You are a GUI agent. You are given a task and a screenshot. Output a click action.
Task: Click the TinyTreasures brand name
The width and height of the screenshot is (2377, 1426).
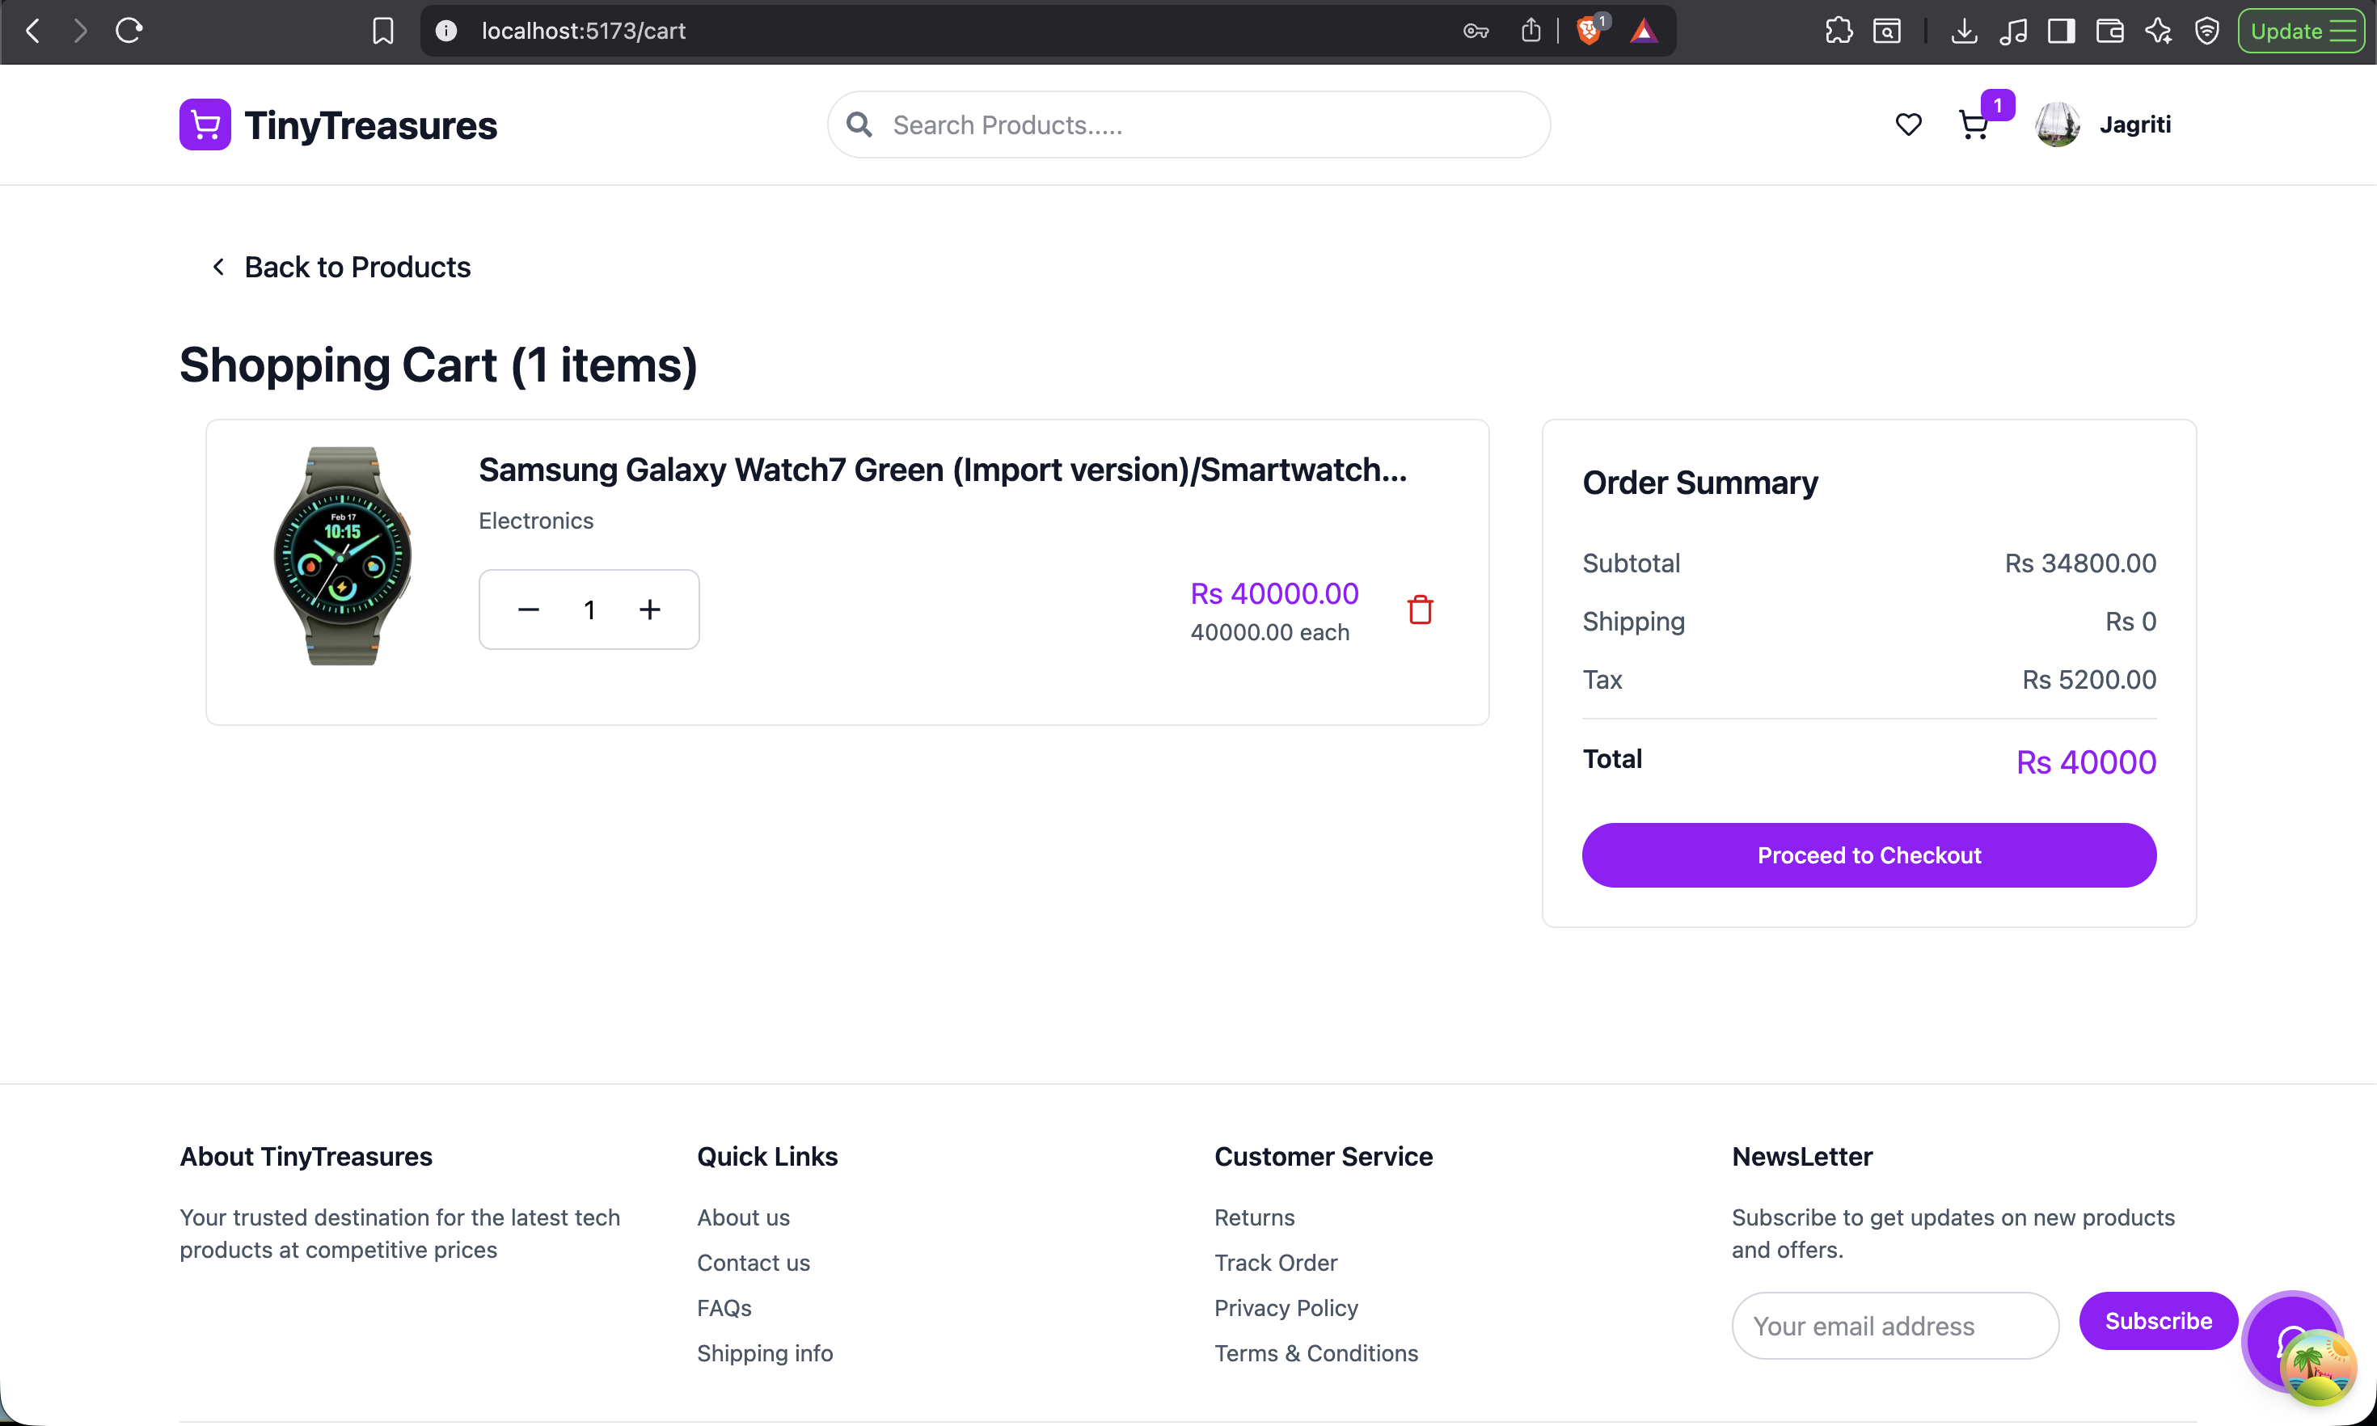[x=371, y=125]
